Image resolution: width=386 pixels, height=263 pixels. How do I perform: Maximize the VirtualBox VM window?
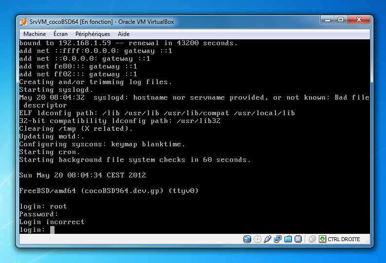tap(341, 20)
